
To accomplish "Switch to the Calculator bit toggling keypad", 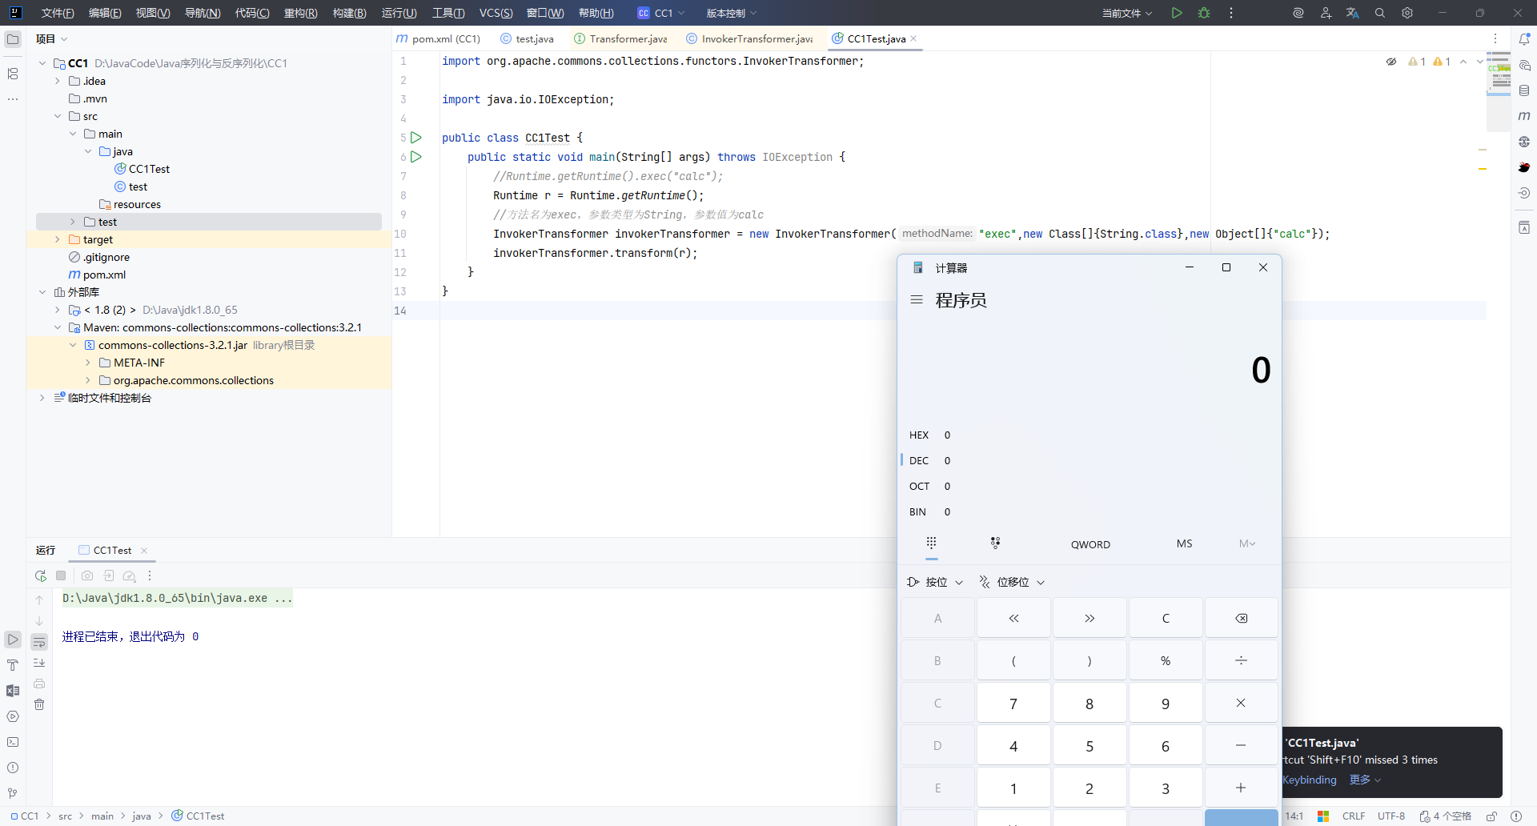I will [x=995, y=543].
